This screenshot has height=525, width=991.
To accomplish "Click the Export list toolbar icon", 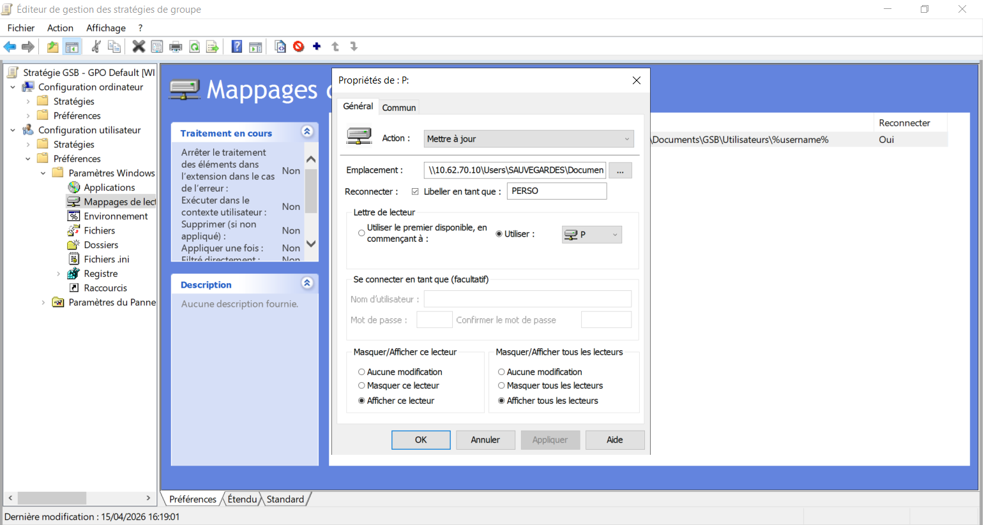I will point(213,47).
